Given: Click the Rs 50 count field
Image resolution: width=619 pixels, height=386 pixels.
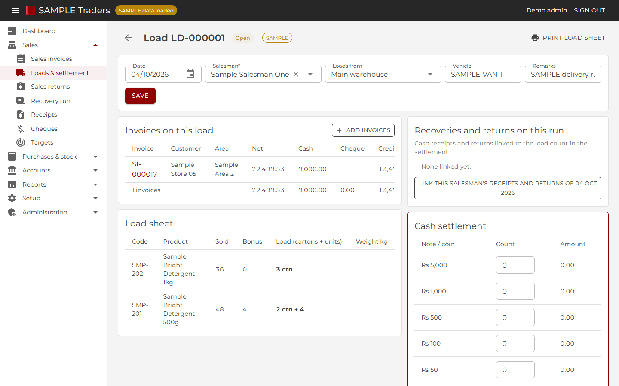Looking at the screenshot, I should coord(515,370).
